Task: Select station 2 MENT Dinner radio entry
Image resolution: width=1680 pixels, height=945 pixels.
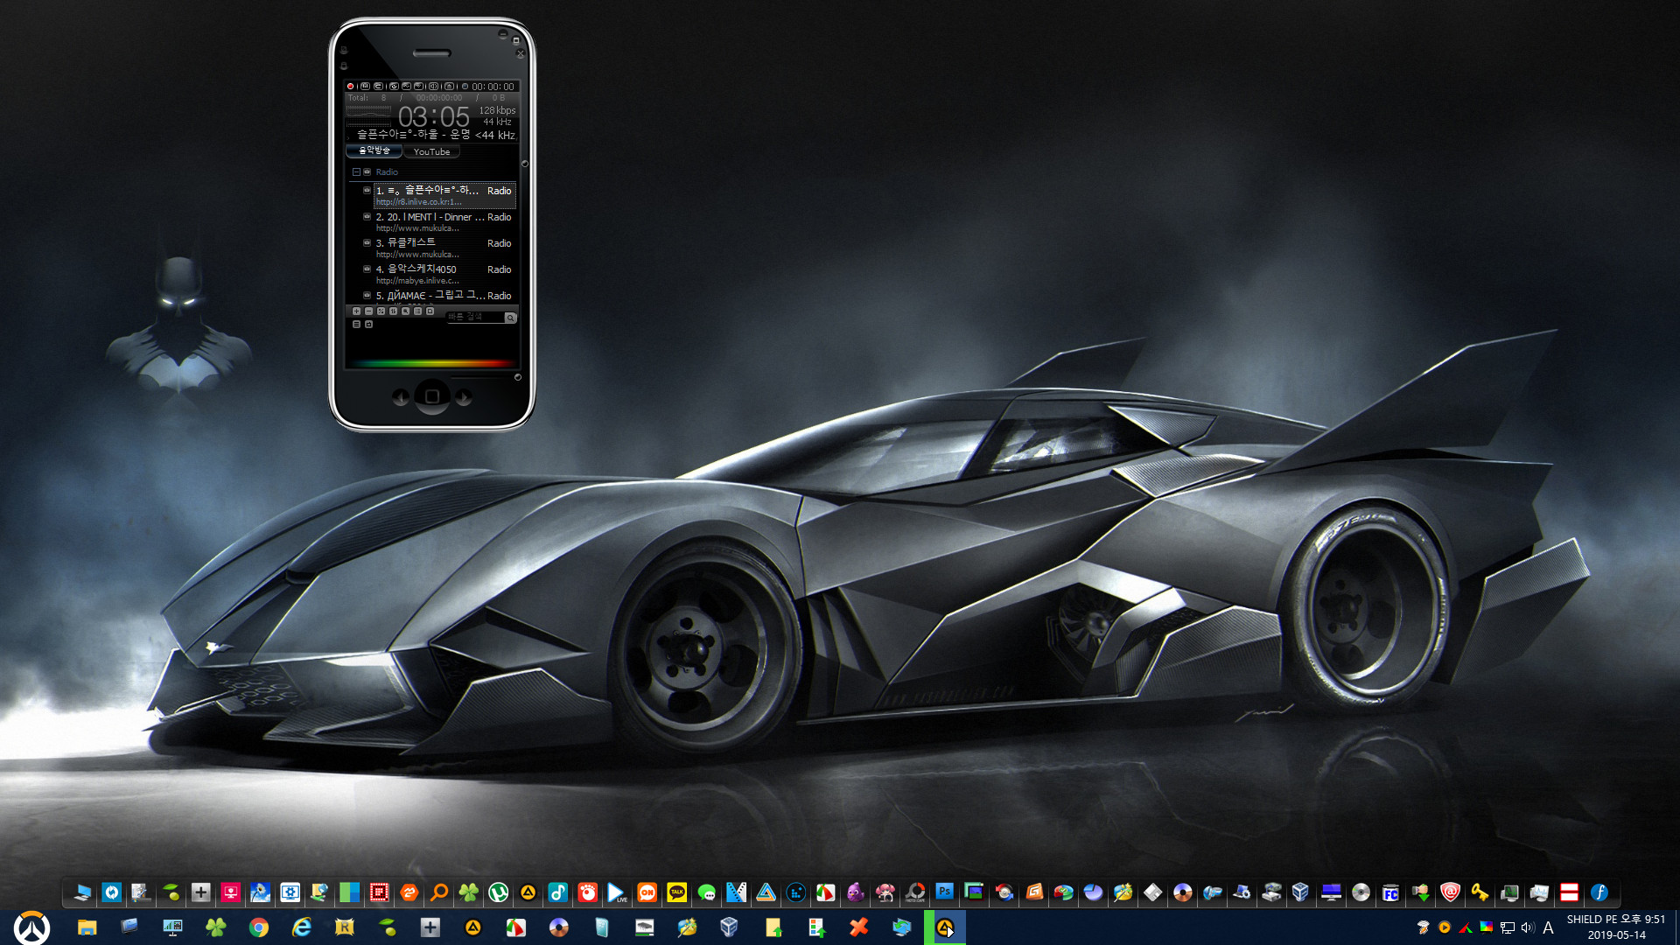Action: (444, 221)
